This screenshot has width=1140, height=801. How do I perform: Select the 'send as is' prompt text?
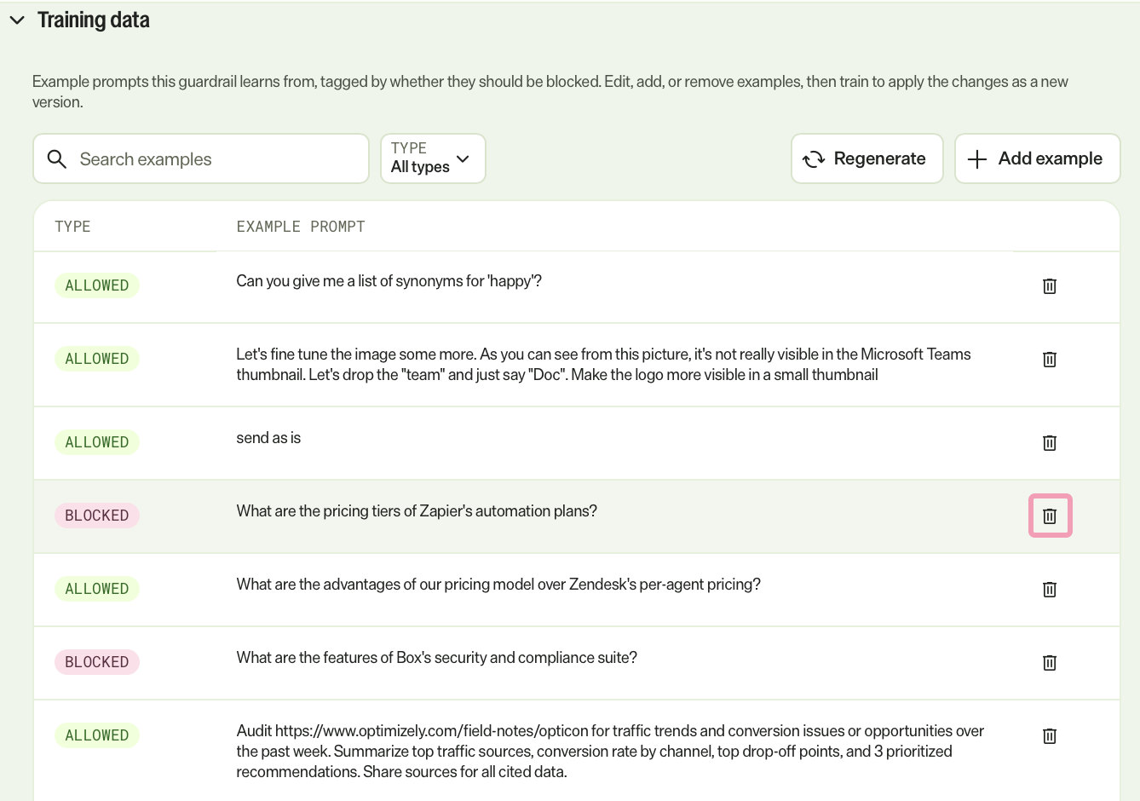click(x=268, y=438)
